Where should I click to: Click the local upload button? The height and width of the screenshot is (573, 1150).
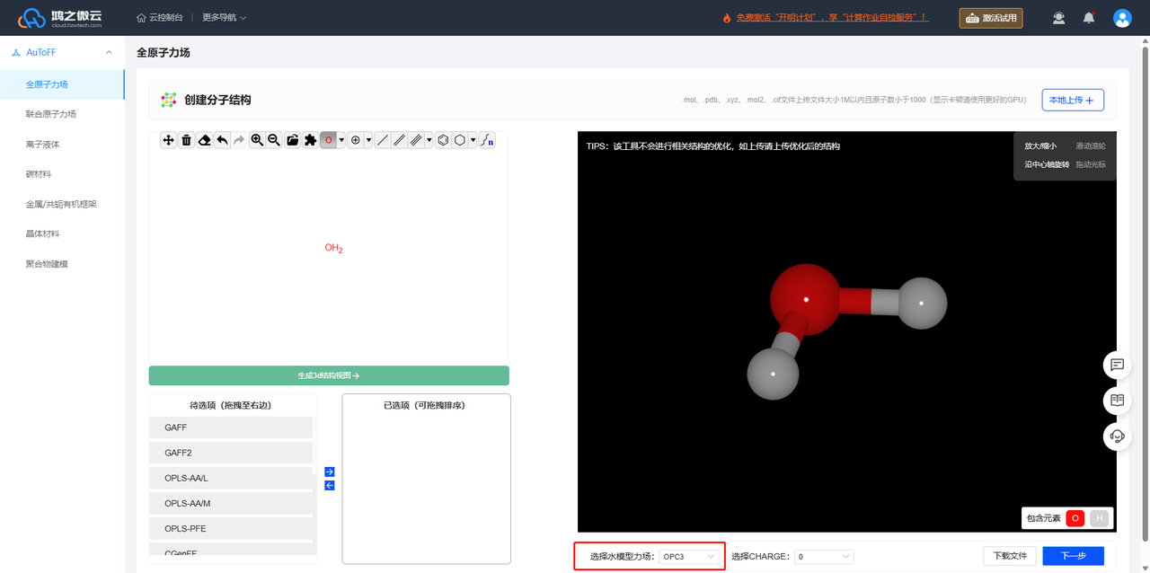point(1073,100)
